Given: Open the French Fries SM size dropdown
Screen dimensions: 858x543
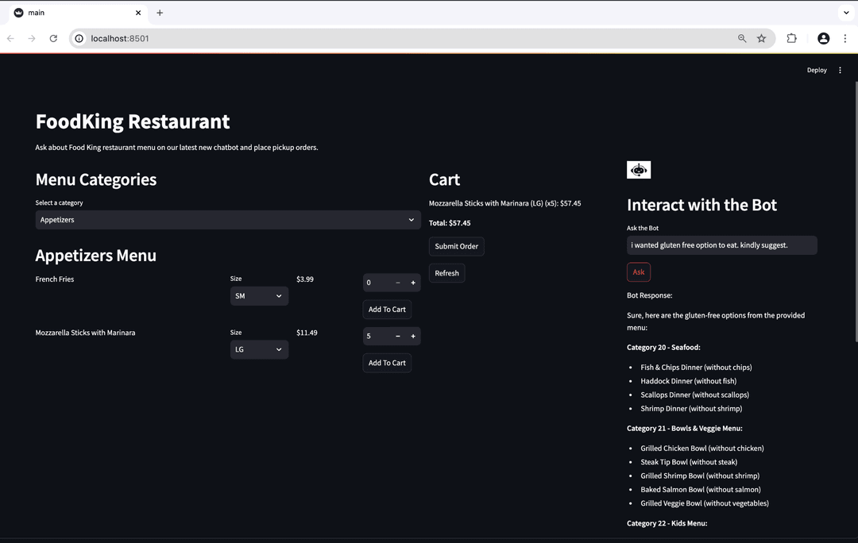Looking at the screenshot, I should tap(259, 296).
